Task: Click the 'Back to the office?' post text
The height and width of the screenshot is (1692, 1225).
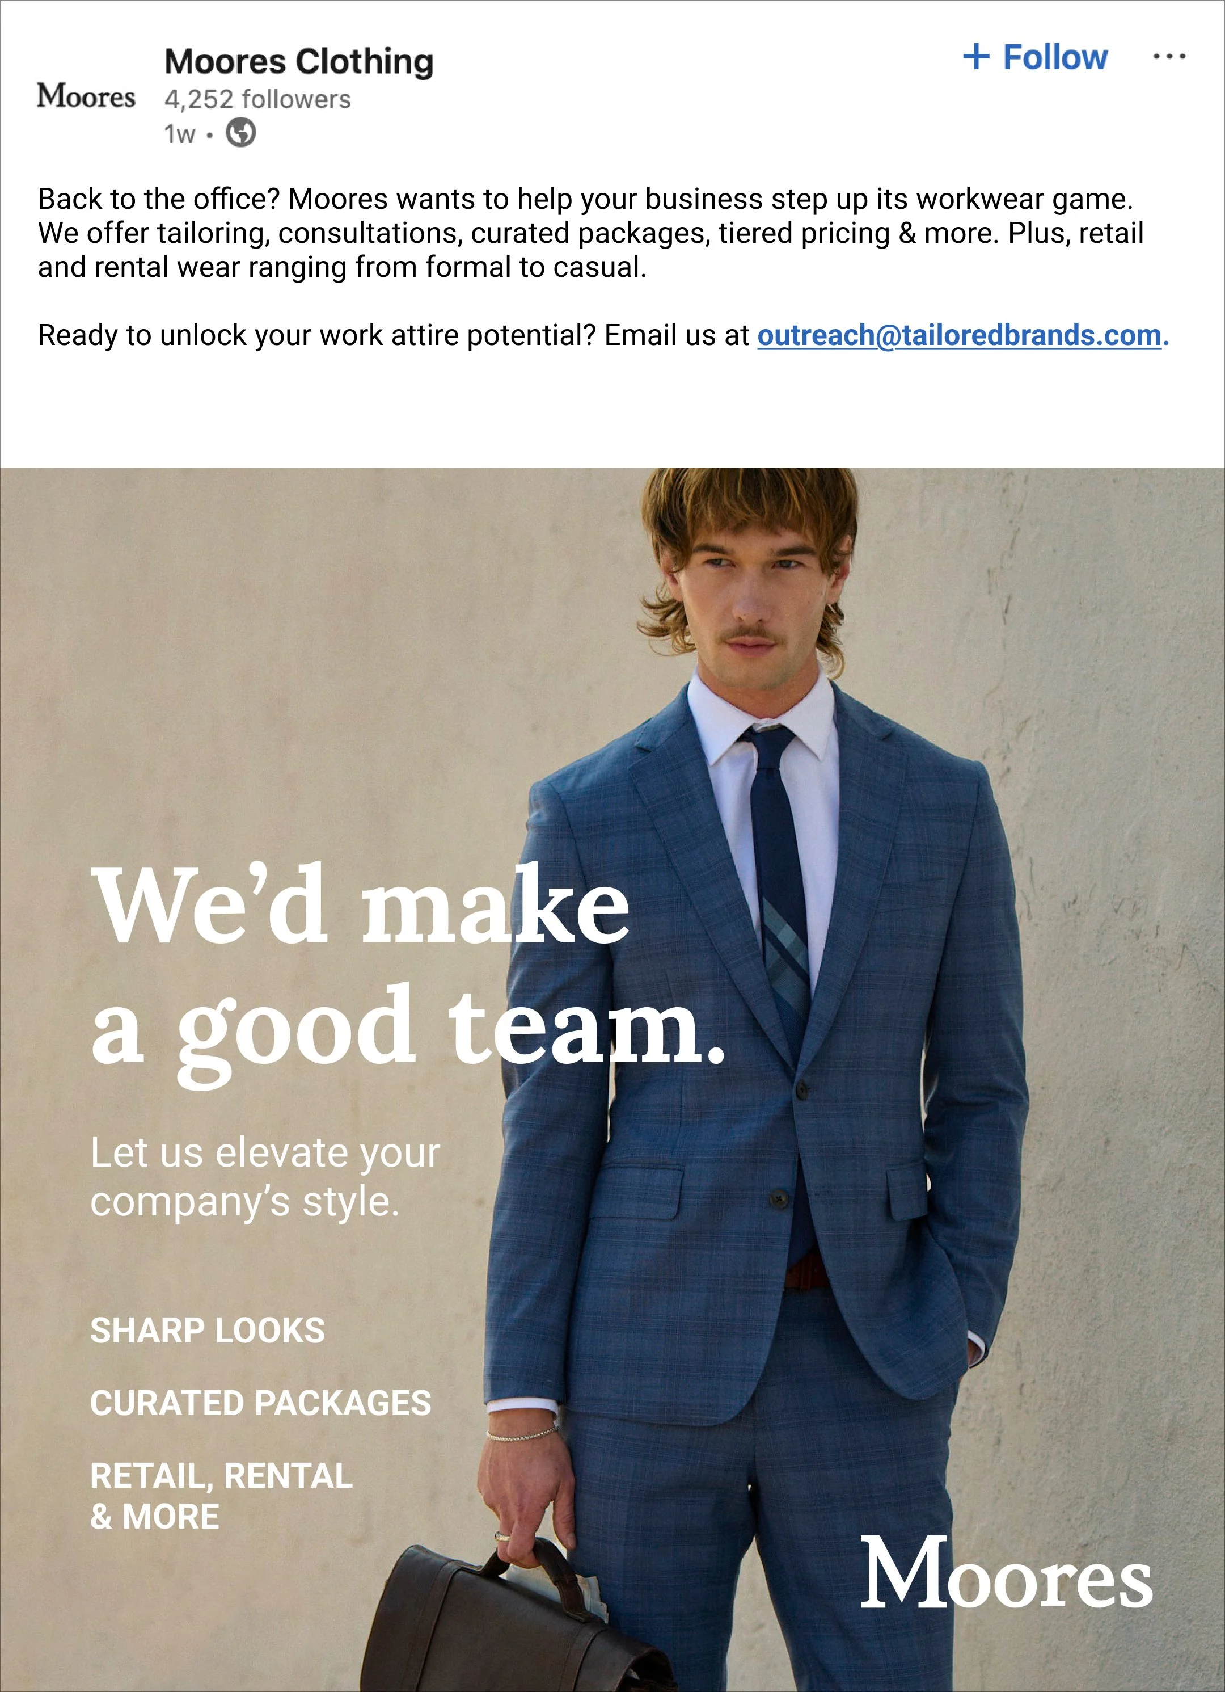Action: click(x=590, y=233)
